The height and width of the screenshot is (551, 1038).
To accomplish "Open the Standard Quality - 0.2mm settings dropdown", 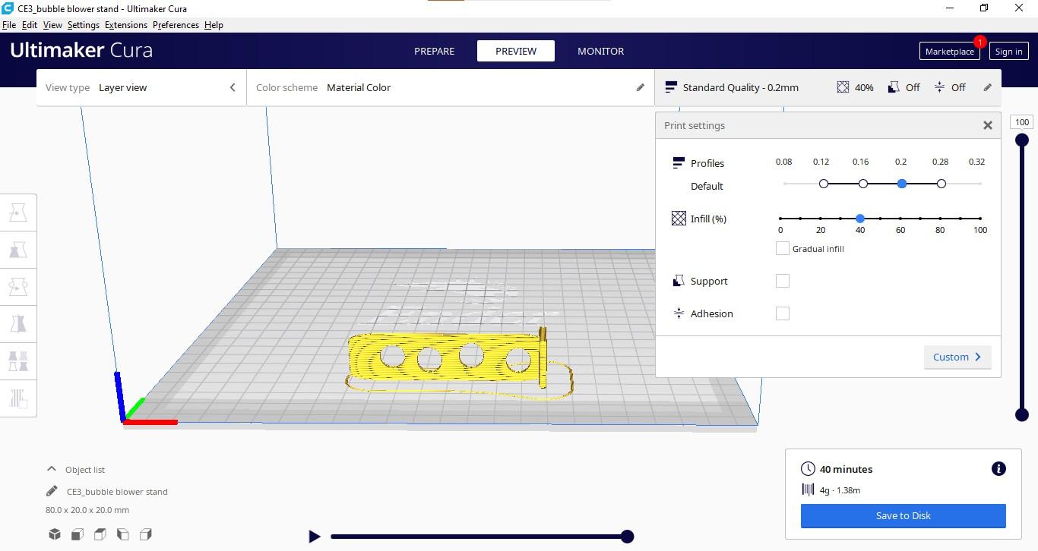I will click(828, 87).
